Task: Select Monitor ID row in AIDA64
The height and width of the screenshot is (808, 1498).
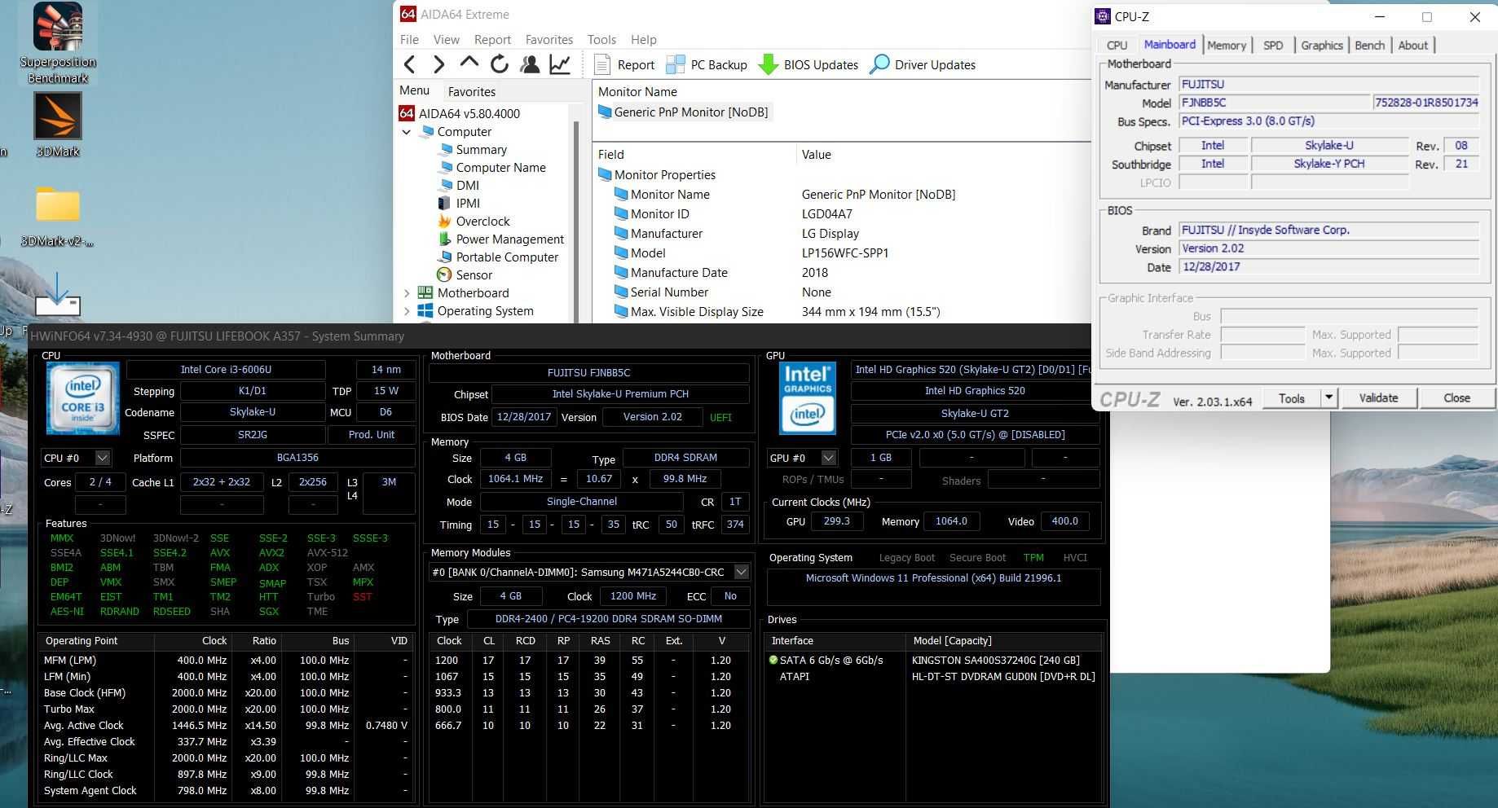Action: point(841,213)
